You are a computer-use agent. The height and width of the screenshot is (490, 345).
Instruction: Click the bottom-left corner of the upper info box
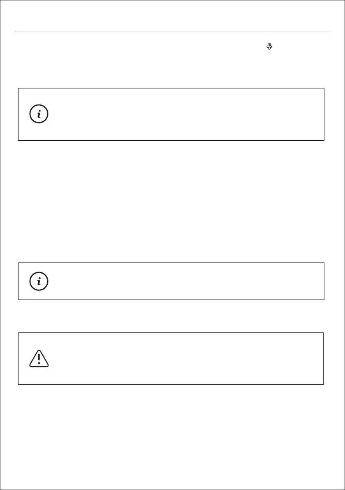[18, 140]
